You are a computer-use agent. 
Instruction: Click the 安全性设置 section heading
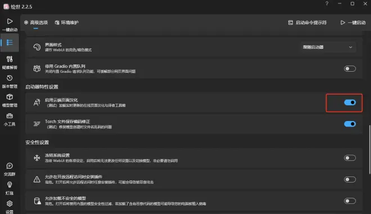pyautogui.click(x=37, y=142)
